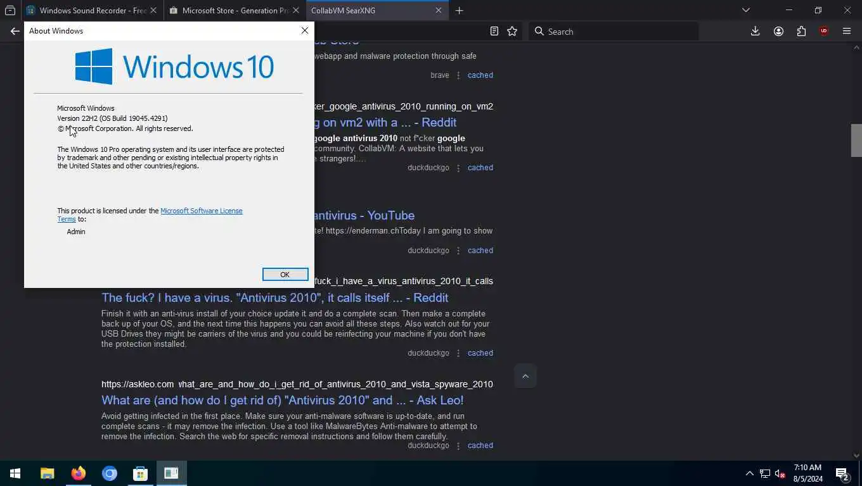Open 'What are (and how do I get rid of)' Ask Leo result

283,400
